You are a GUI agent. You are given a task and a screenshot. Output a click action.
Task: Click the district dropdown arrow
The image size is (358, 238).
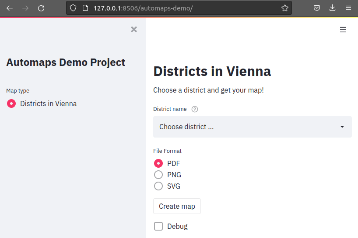point(342,127)
